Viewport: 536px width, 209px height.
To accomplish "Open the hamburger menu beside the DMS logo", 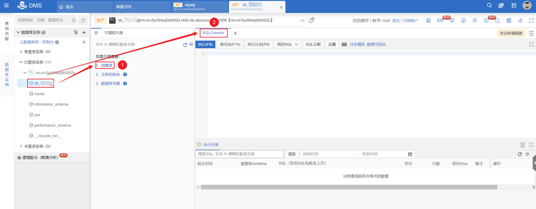I will click(x=6, y=5).
